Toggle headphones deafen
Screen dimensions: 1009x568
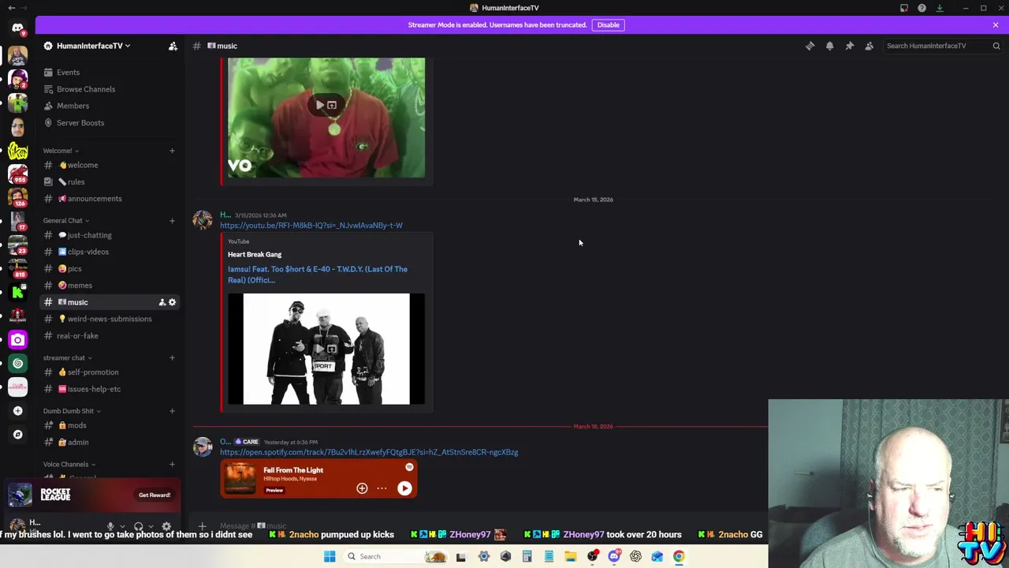point(139,526)
